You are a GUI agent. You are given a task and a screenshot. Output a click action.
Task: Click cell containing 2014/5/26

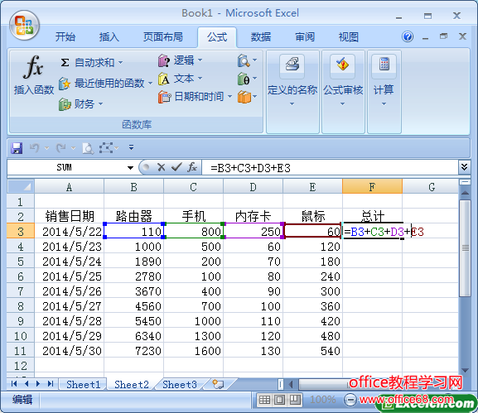point(70,291)
